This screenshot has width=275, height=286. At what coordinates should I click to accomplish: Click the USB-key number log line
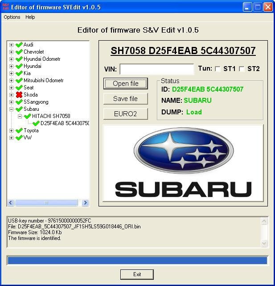coord(49,221)
